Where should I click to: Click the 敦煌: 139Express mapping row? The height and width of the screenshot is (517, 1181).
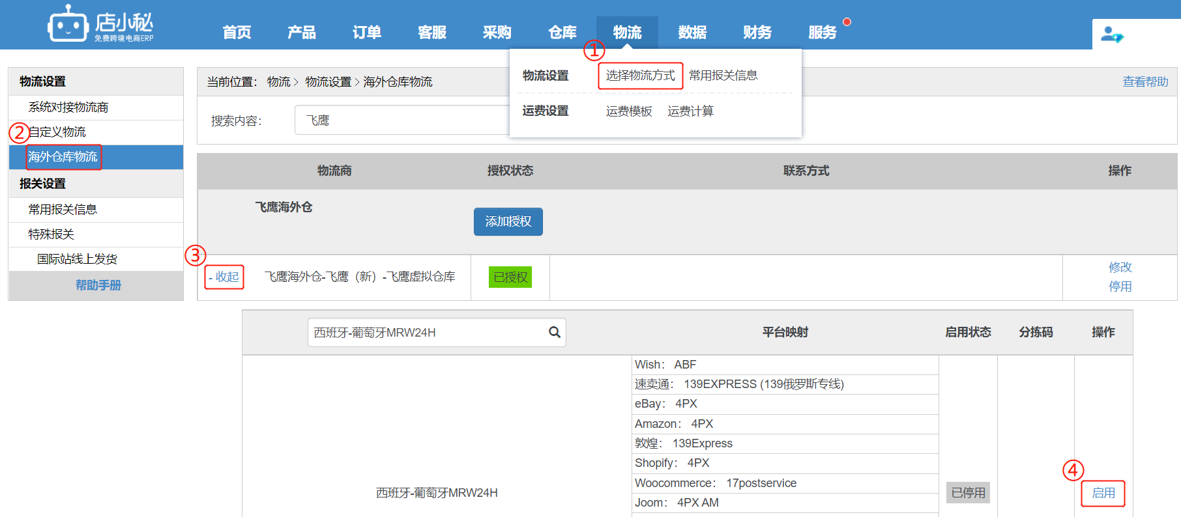(x=785, y=443)
